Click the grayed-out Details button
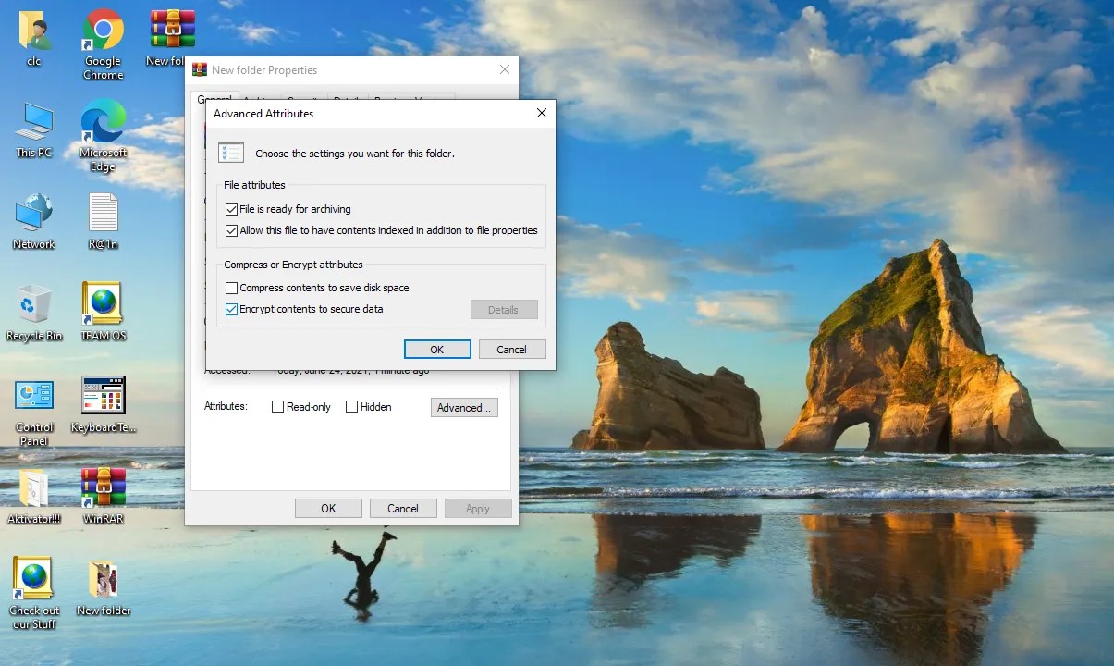1114x666 pixels. [504, 309]
